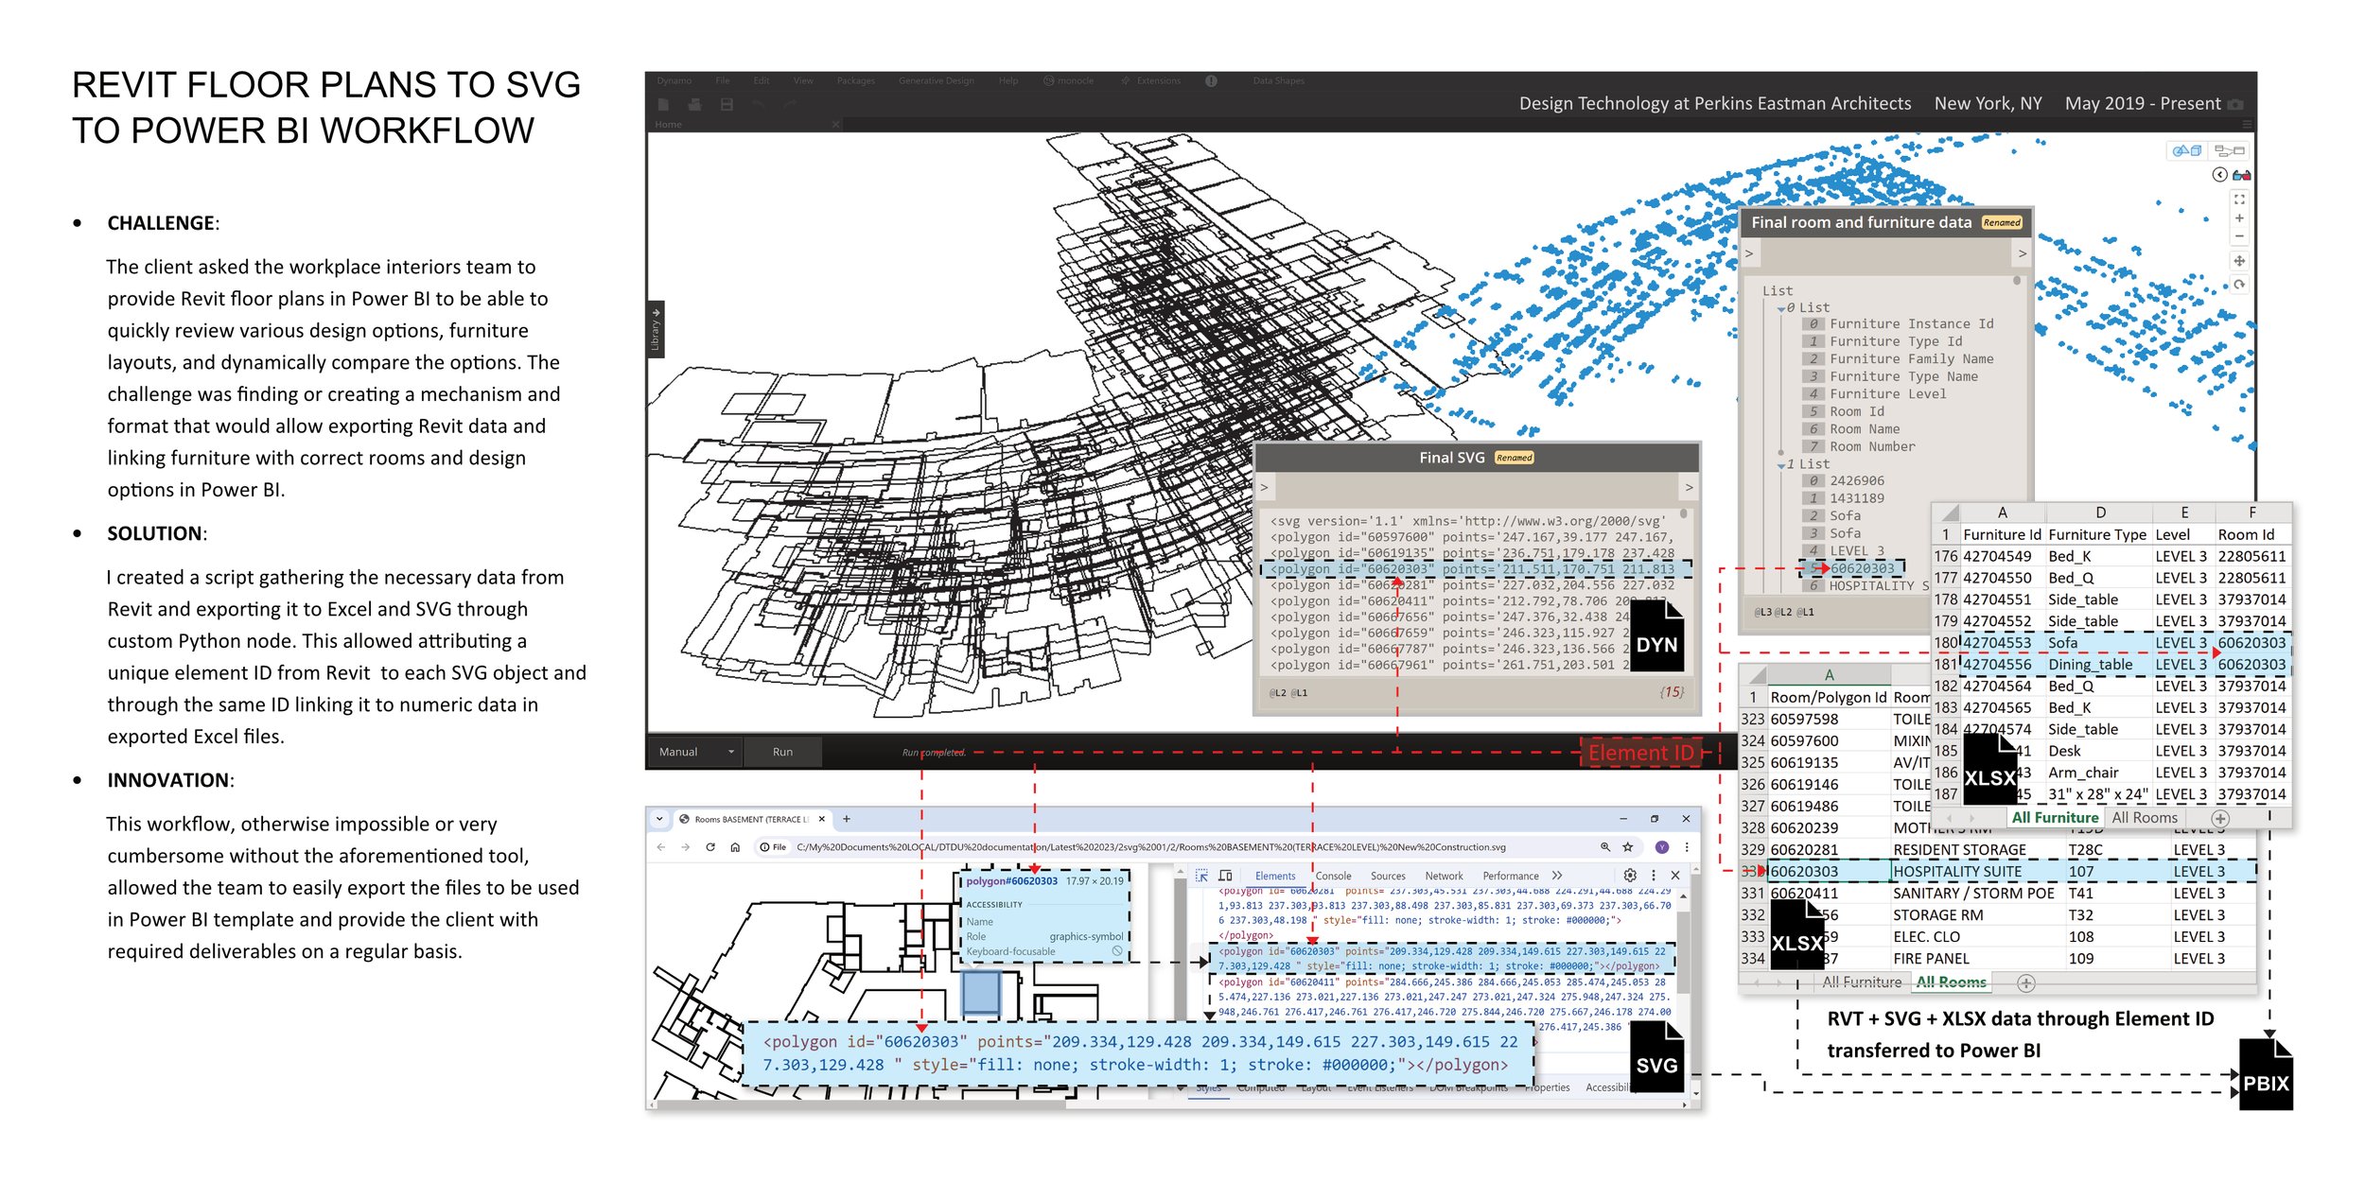Save the graph with the Dynamo toolbar icon
The width and height of the screenshot is (2365, 1182).
(x=727, y=104)
